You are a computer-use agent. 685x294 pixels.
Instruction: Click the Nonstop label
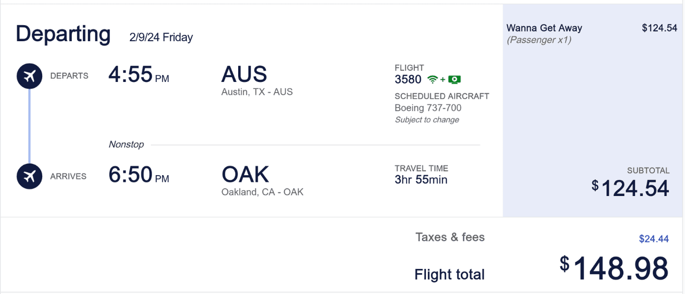coord(126,145)
